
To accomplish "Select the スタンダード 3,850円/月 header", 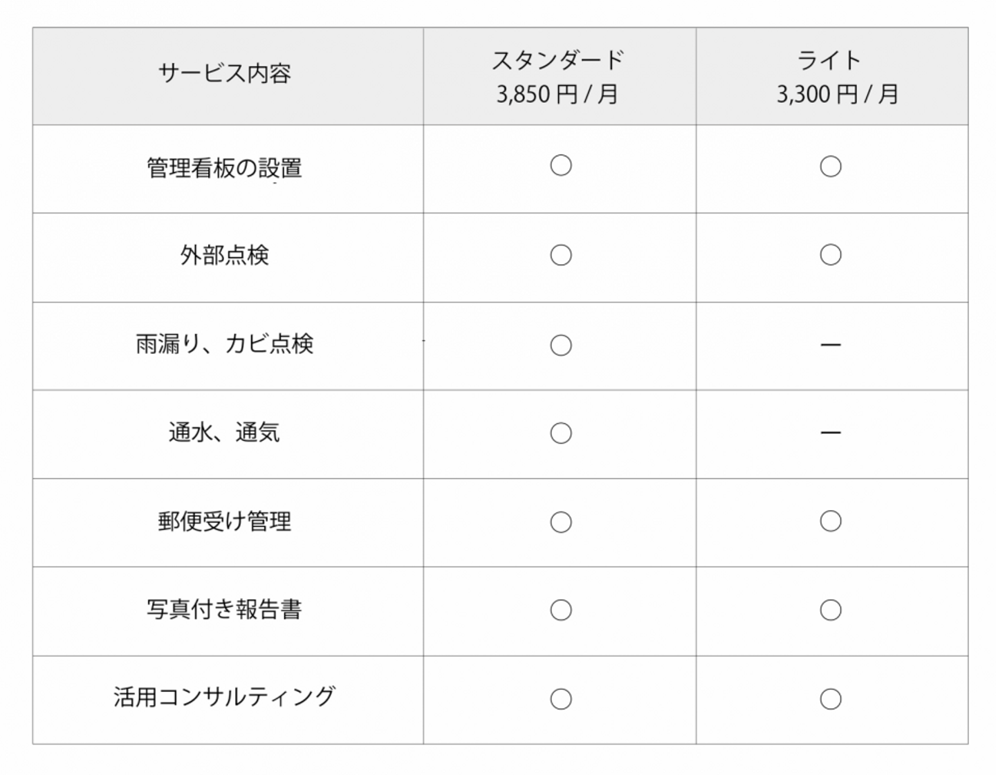I will (557, 77).
